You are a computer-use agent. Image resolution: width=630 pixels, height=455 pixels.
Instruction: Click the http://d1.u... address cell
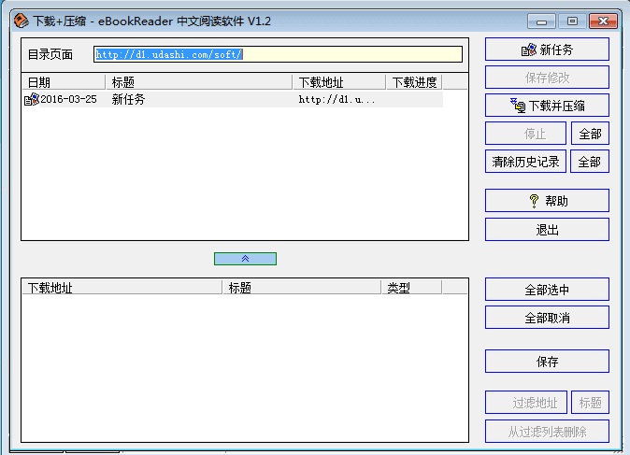click(x=336, y=100)
